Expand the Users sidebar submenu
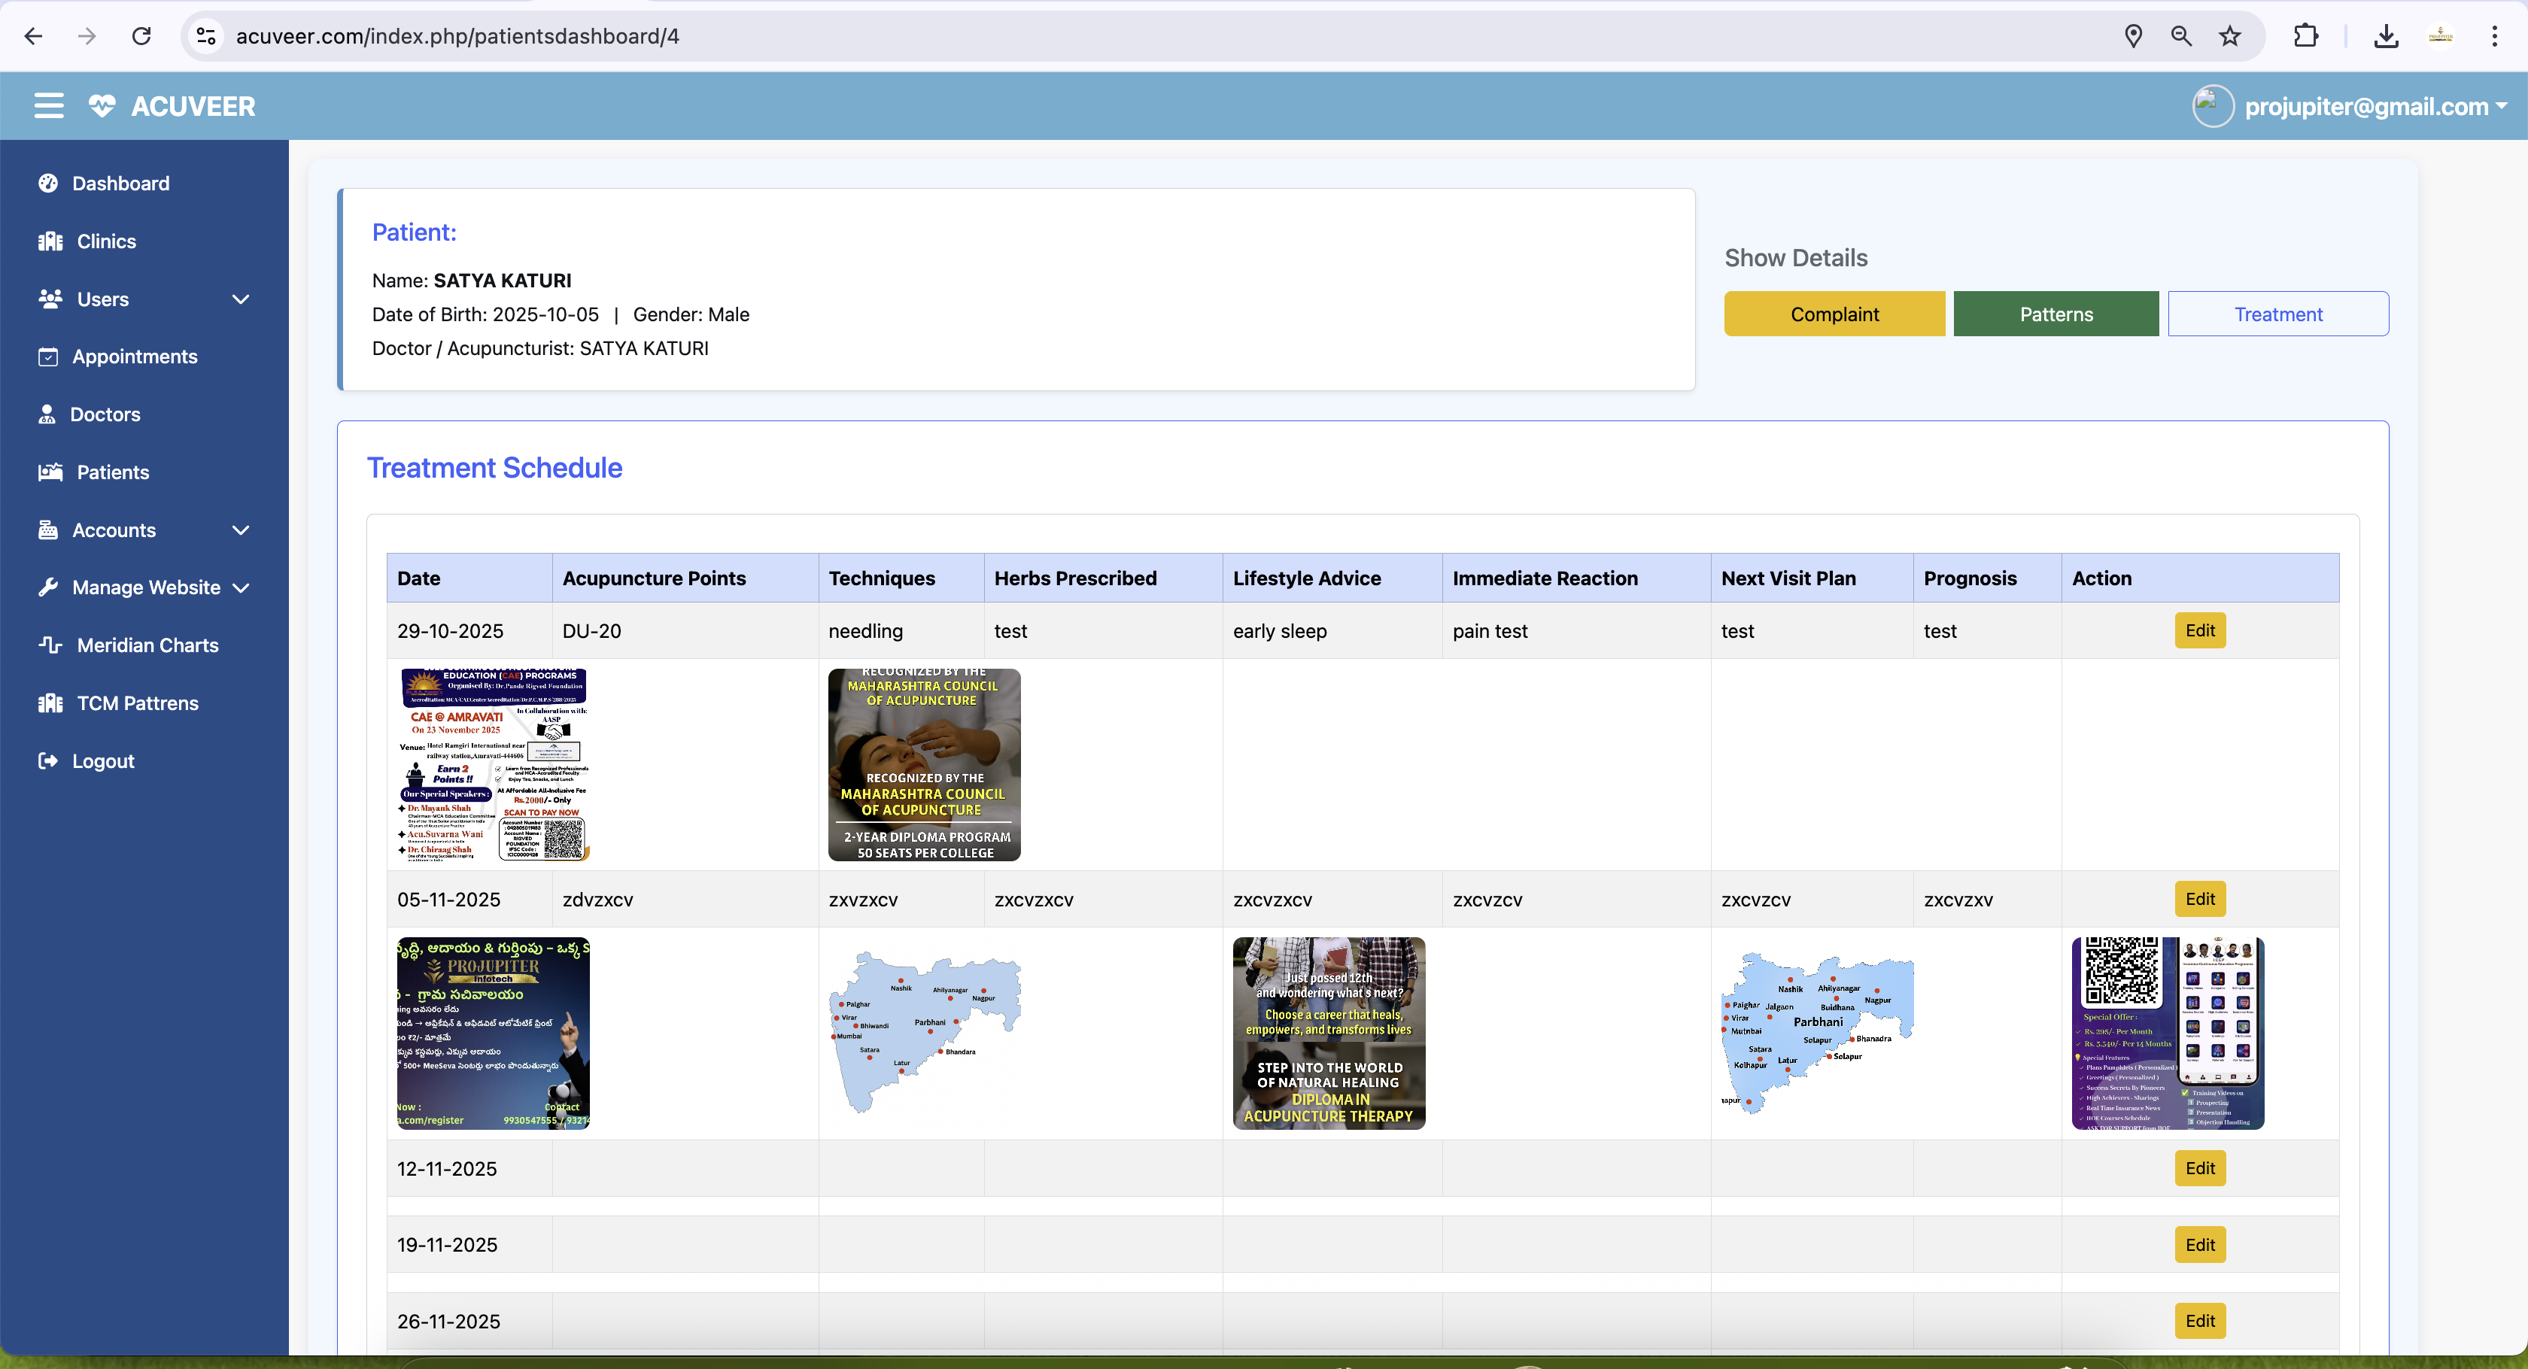Screen dimensions: 2528x1369 point(241,299)
